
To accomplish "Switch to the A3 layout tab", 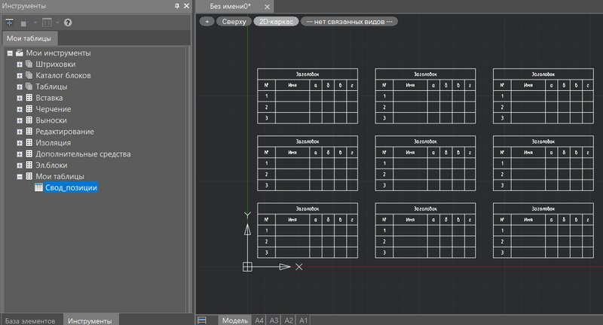I will point(274,320).
